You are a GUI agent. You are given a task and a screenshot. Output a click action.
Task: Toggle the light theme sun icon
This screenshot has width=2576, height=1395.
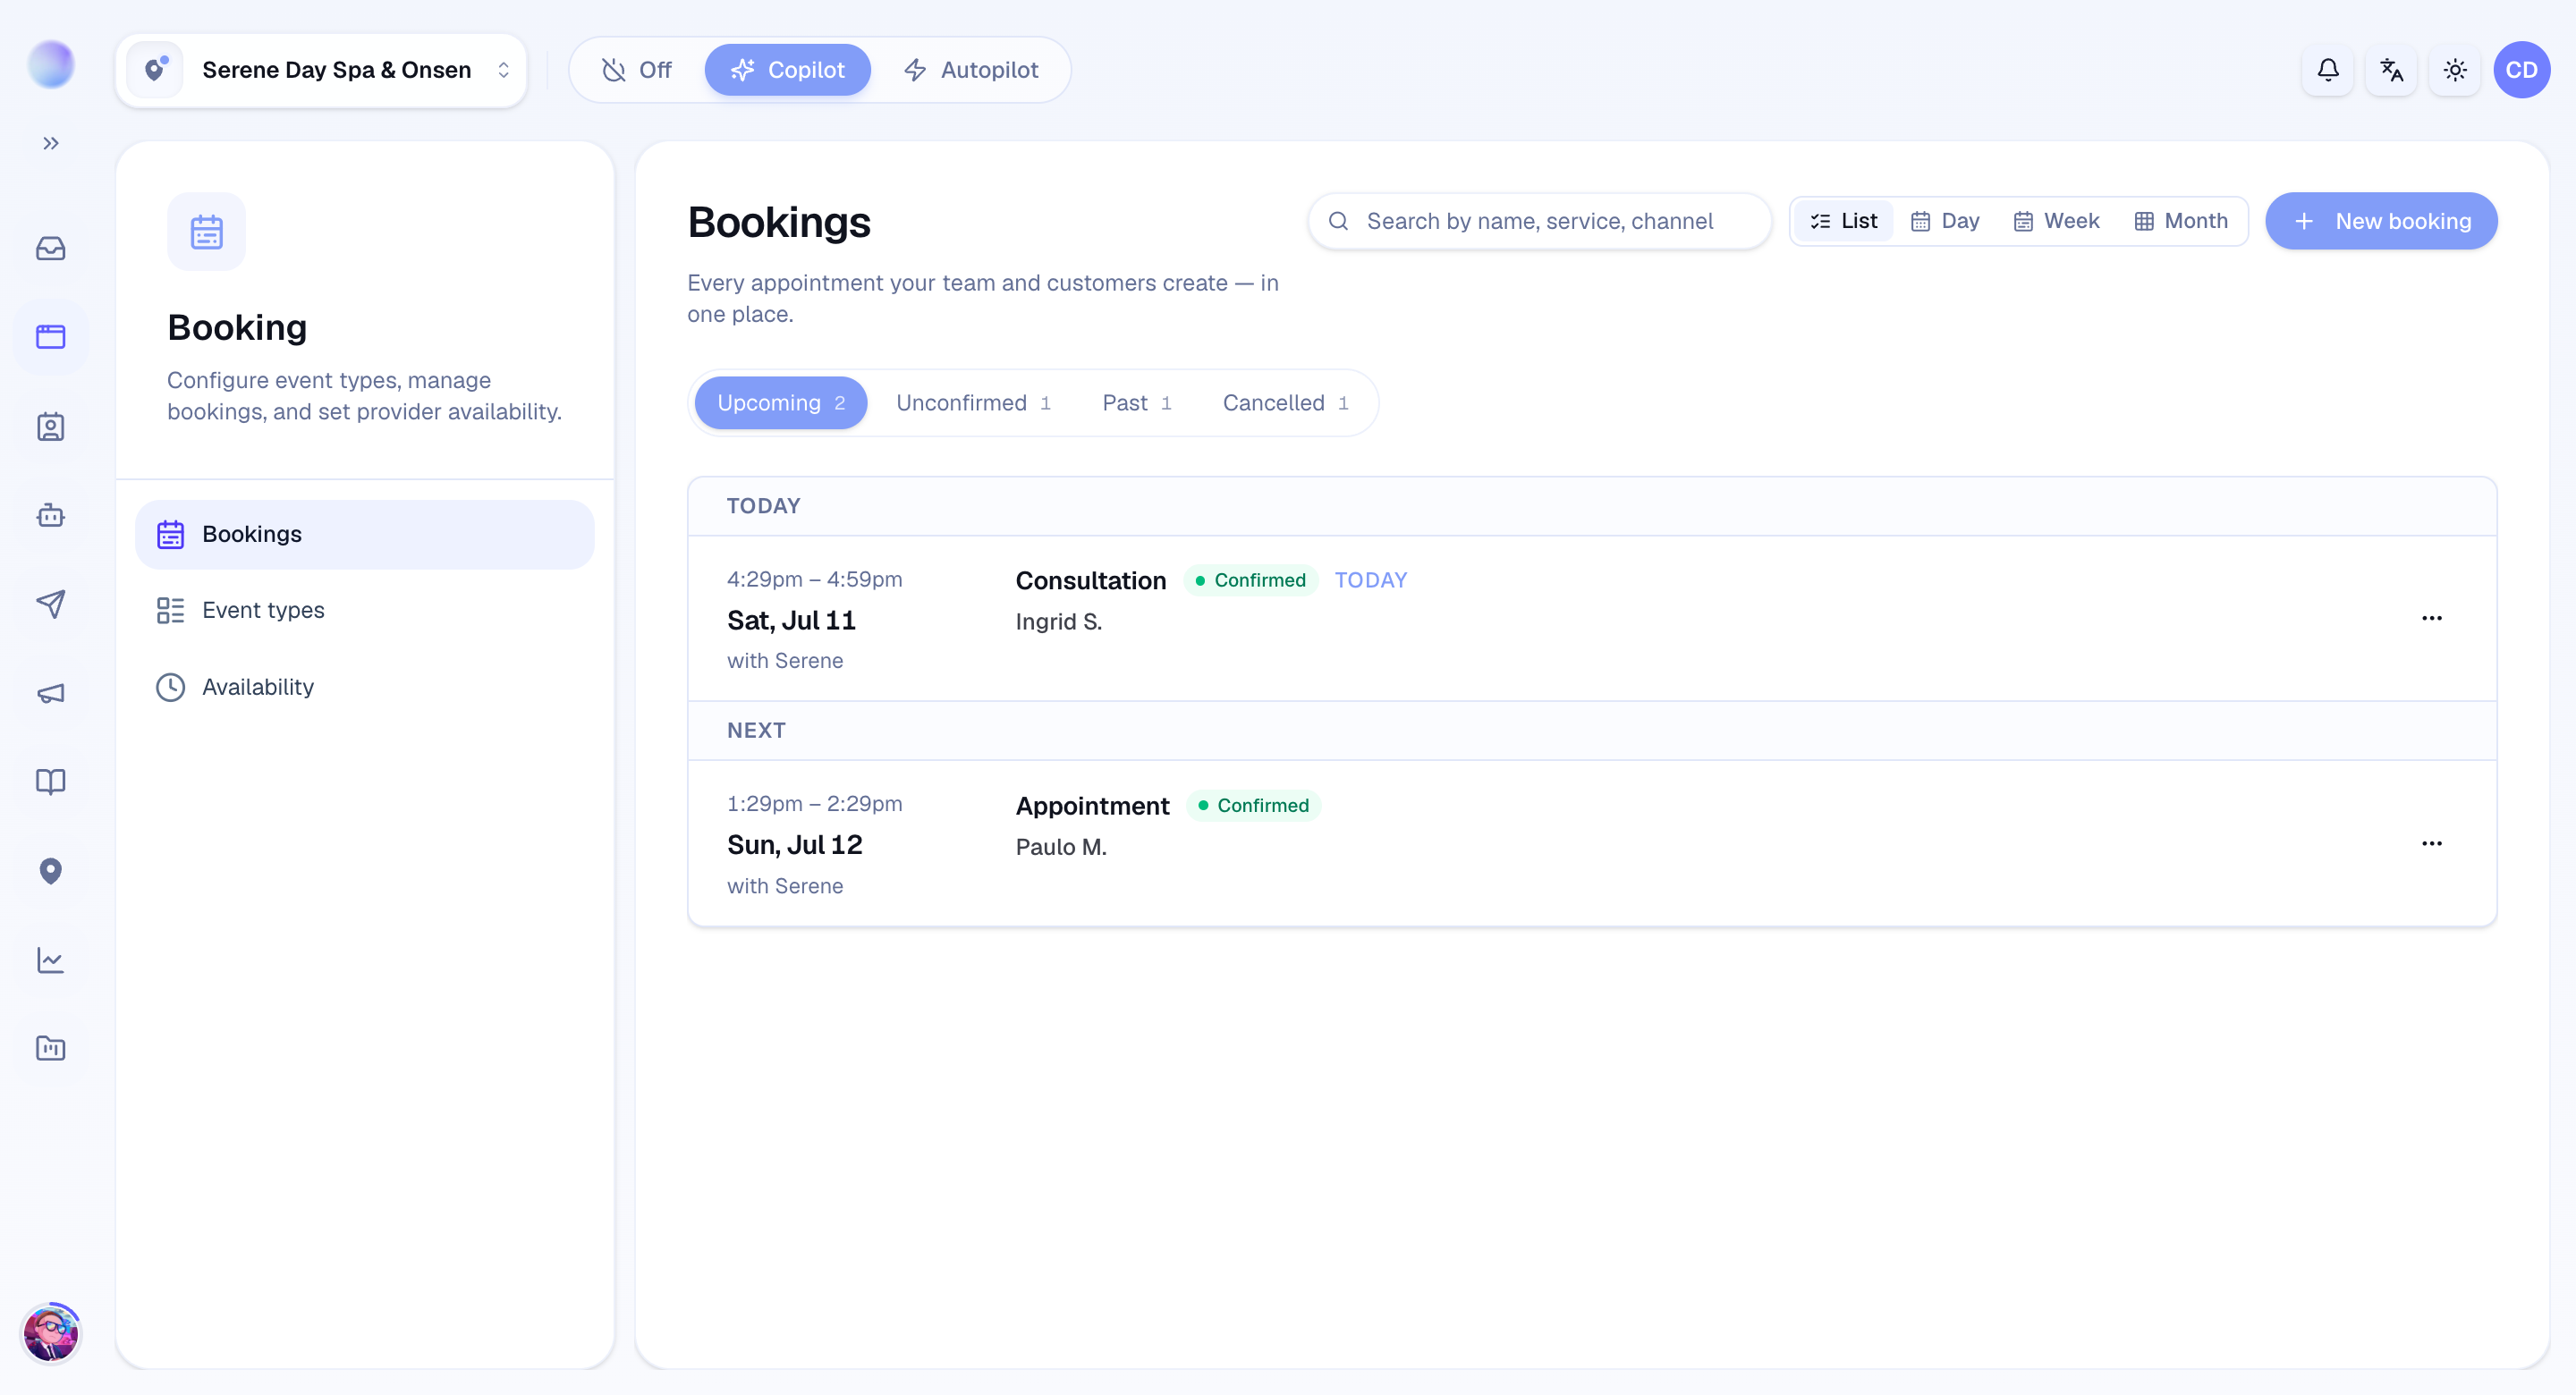[2455, 70]
